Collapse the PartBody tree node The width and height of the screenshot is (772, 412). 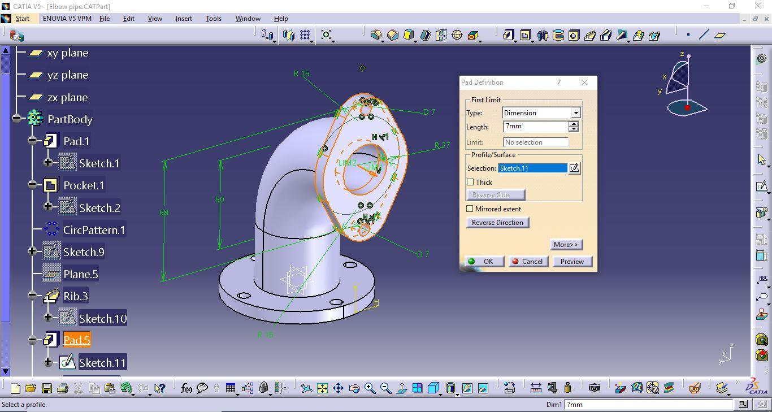pyautogui.click(x=17, y=119)
